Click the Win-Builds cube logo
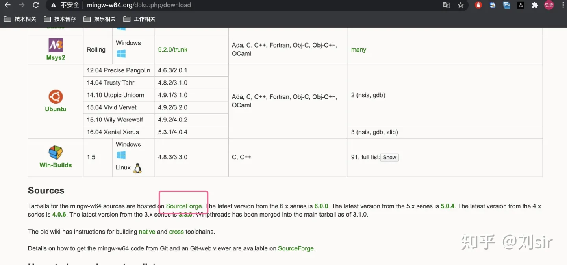Viewport: 567px width, 265px height. point(56,153)
